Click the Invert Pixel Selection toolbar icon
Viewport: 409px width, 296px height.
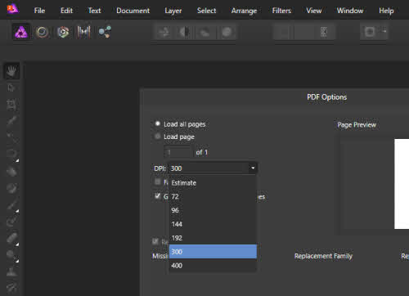(x=324, y=32)
